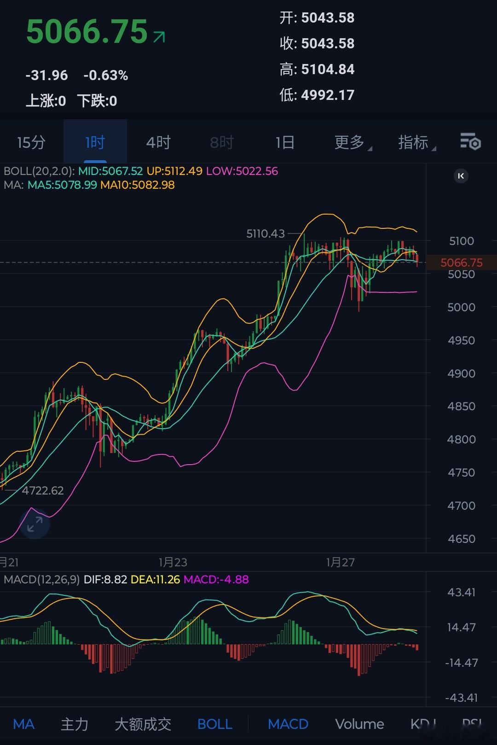Tap the current price 5066.75 headline
The height and width of the screenshot is (745, 497).
pos(87,32)
